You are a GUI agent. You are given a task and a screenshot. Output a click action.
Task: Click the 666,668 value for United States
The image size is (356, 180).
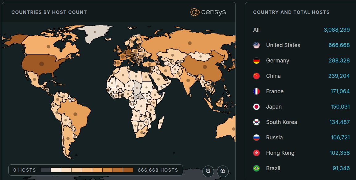pyautogui.click(x=339, y=45)
